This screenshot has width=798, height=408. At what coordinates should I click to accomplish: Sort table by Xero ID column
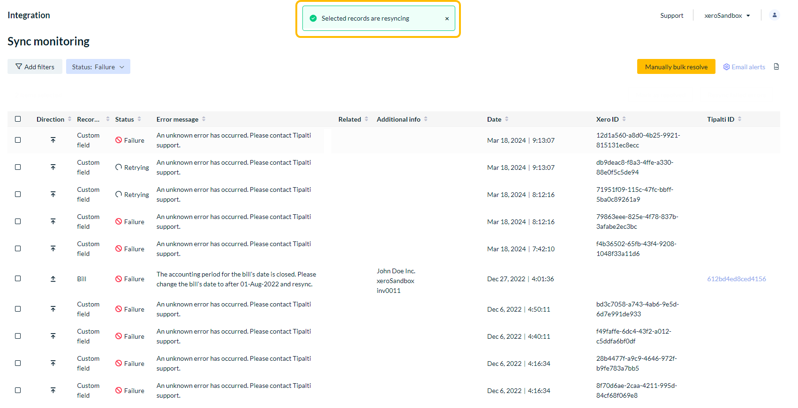pos(624,119)
